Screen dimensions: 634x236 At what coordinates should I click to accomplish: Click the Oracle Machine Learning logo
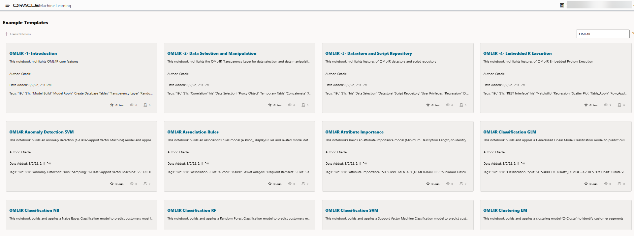point(42,5)
